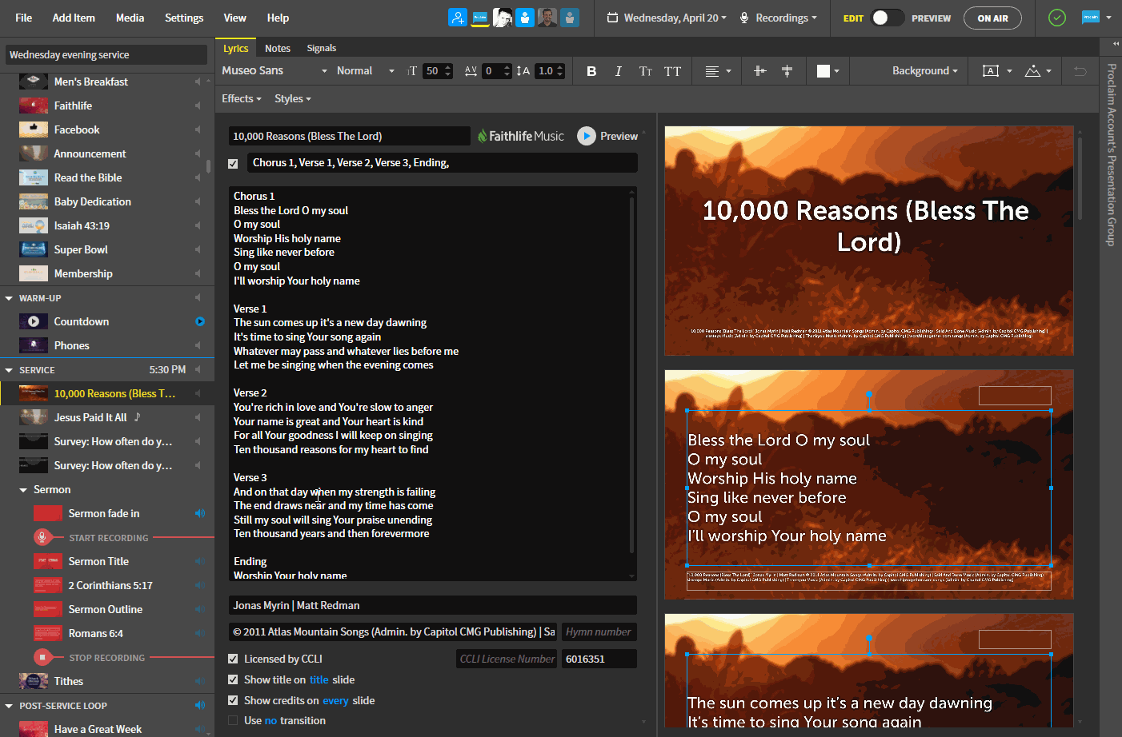Image resolution: width=1122 pixels, height=737 pixels.
Task: Click the add user team icon
Action: point(458,18)
